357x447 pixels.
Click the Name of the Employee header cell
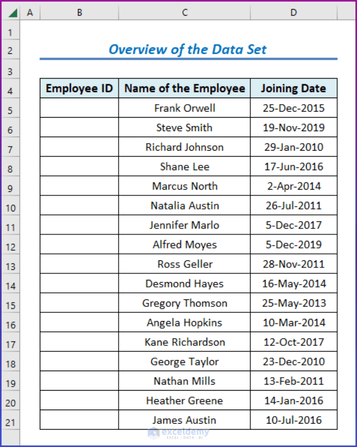tap(185, 88)
